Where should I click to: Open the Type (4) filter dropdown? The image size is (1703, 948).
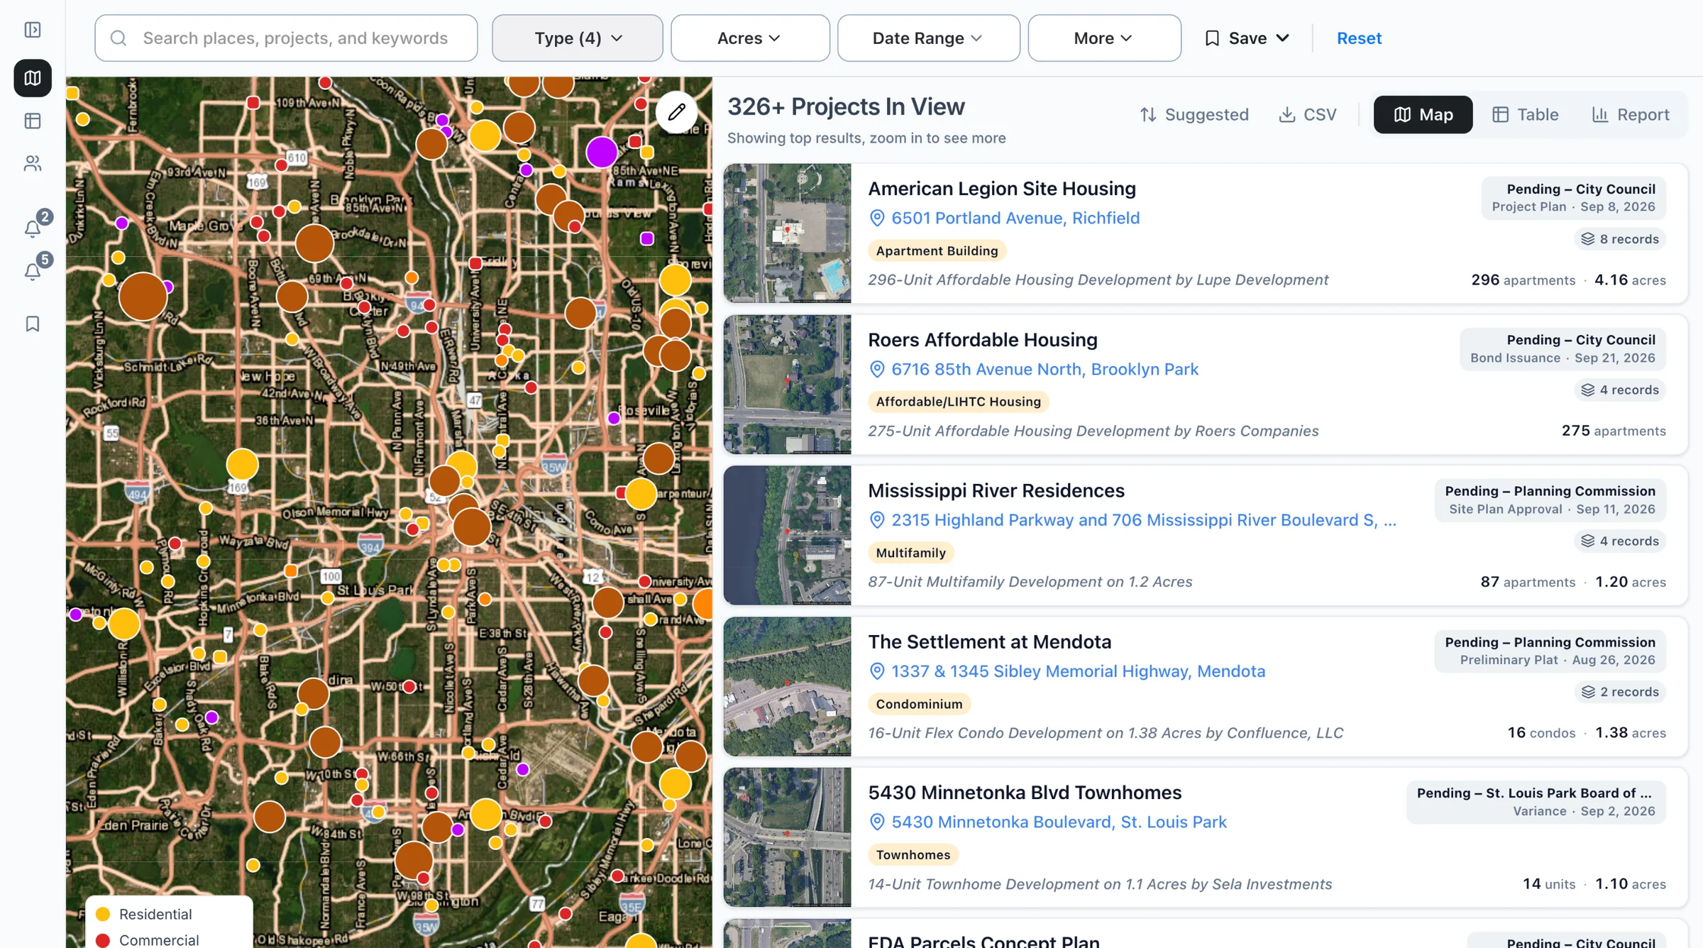click(x=578, y=38)
